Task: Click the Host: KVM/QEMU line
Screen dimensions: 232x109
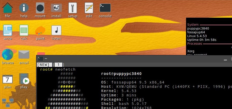Action: (x=167, y=87)
